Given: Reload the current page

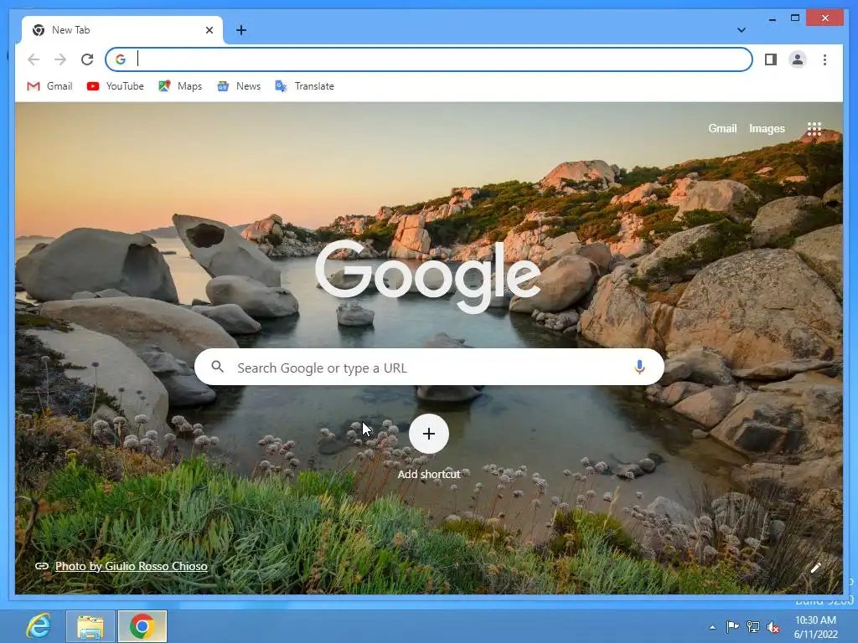Looking at the screenshot, I should [87, 59].
